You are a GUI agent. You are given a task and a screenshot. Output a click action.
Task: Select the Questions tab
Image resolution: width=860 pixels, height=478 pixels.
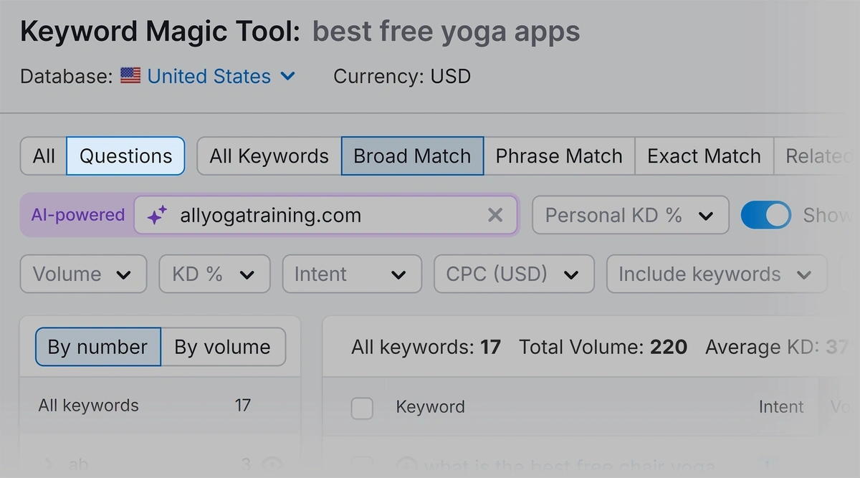(x=125, y=156)
